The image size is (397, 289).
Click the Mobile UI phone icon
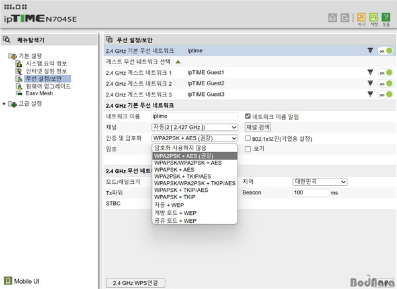point(8,280)
